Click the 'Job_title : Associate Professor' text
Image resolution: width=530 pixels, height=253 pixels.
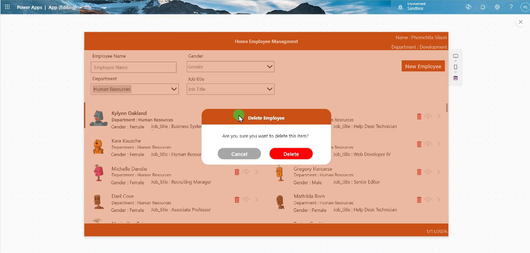pos(181,210)
